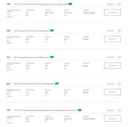Click D4 AWD 8-Gang Geartronic title
Image resolution: width=132 pixels, height=127 pixels.
(34, 84)
